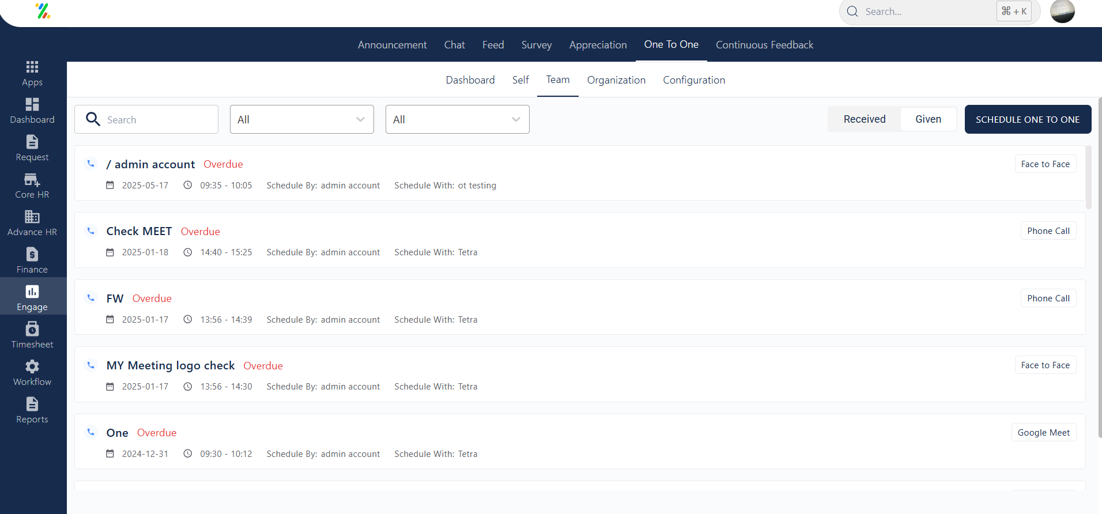Click the phone icon beside / admin account
The height and width of the screenshot is (514, 1102).
tap(91, 164)
